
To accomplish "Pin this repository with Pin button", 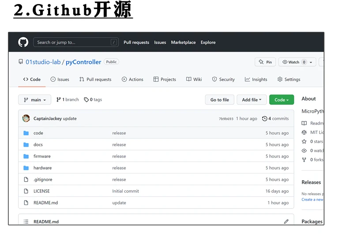I will click(x=265, y=62).
